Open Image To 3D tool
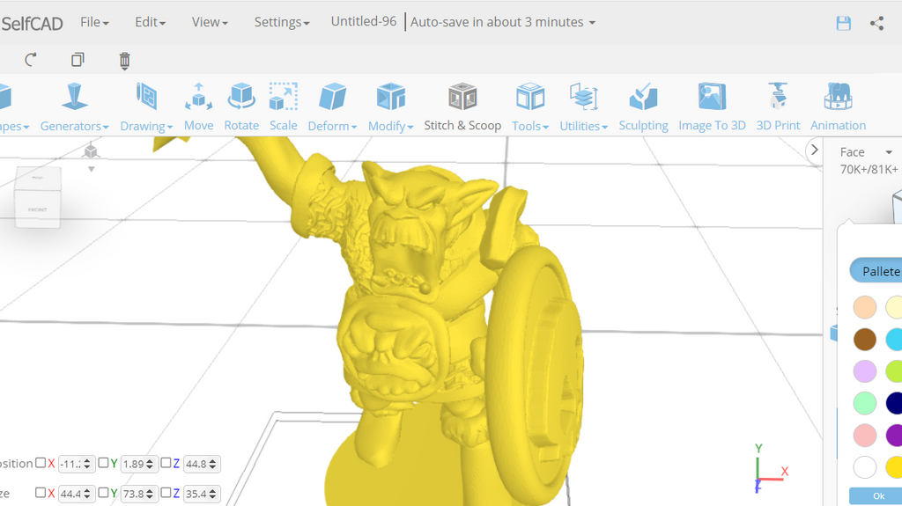The width and height of the screenshot is (902, 506). tap(712, 107)
